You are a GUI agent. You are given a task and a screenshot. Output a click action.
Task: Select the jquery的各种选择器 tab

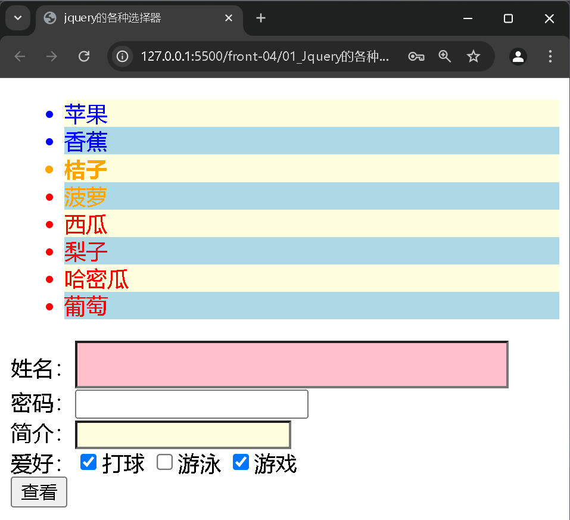(139, 18)
